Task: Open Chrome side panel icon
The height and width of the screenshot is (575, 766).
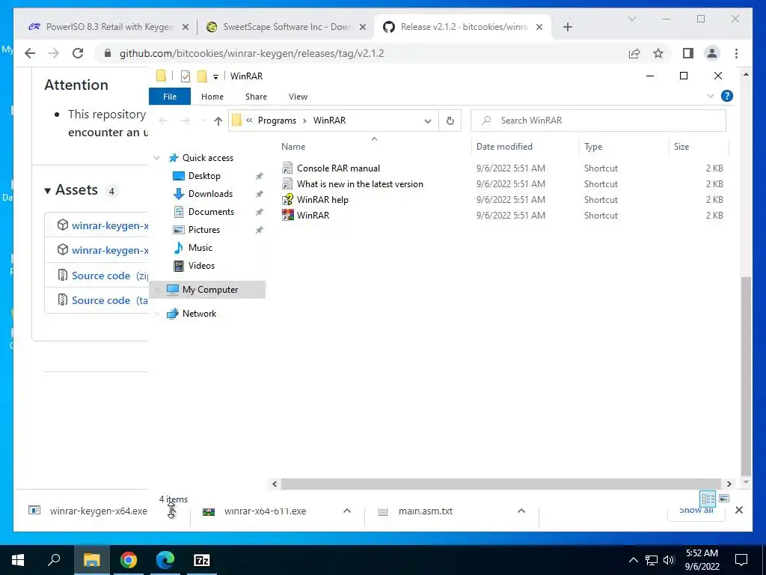Action: click(688, 53)
